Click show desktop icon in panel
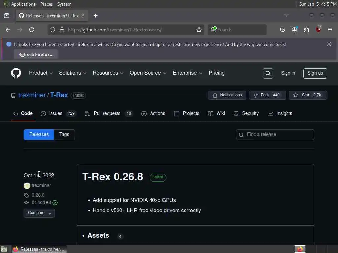 pos(4,249)
